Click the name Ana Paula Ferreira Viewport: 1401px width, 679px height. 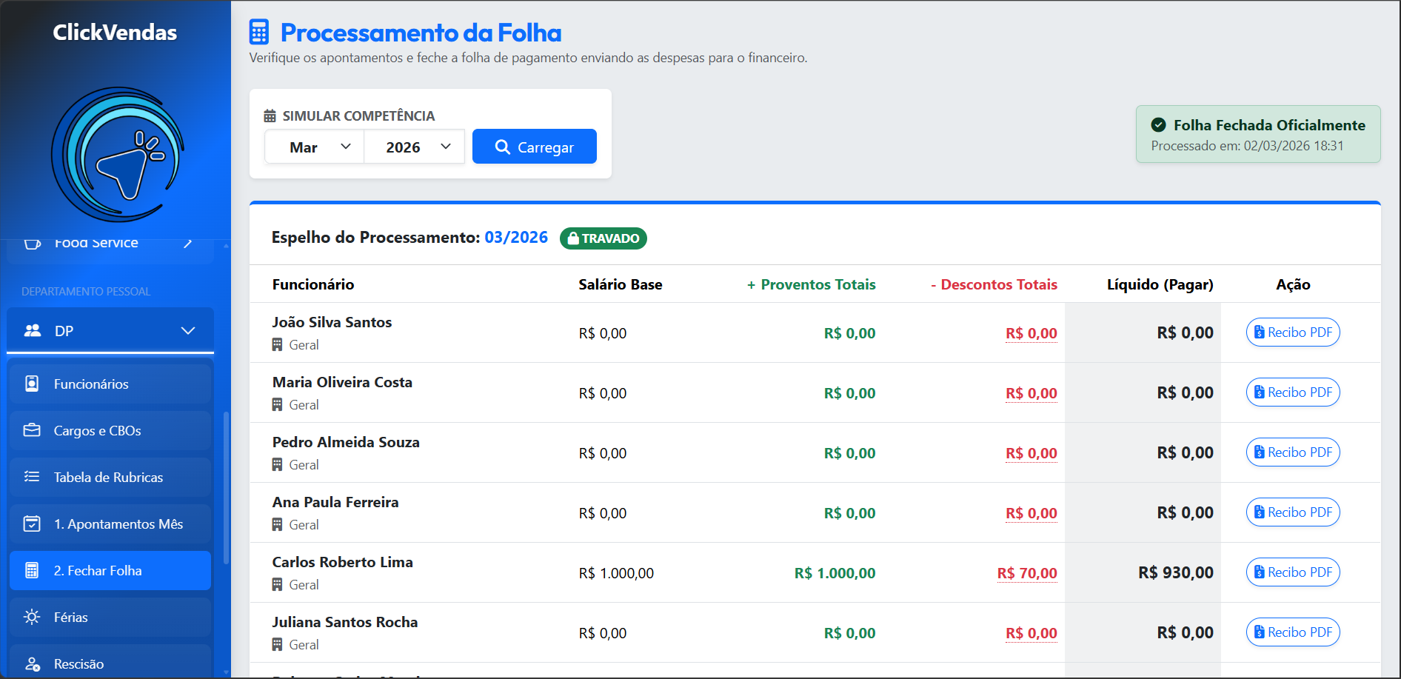[x=335, y=502]
